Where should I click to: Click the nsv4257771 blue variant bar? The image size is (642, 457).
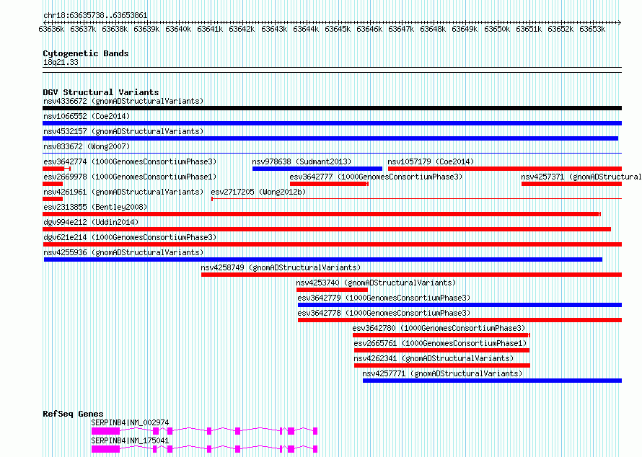[492, 381]
